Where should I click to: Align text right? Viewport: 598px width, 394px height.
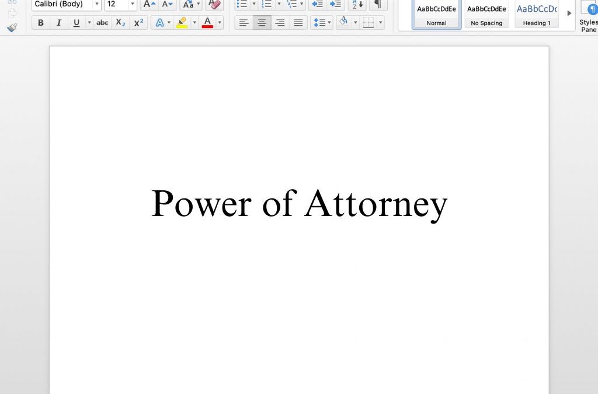tap(280, 23)
